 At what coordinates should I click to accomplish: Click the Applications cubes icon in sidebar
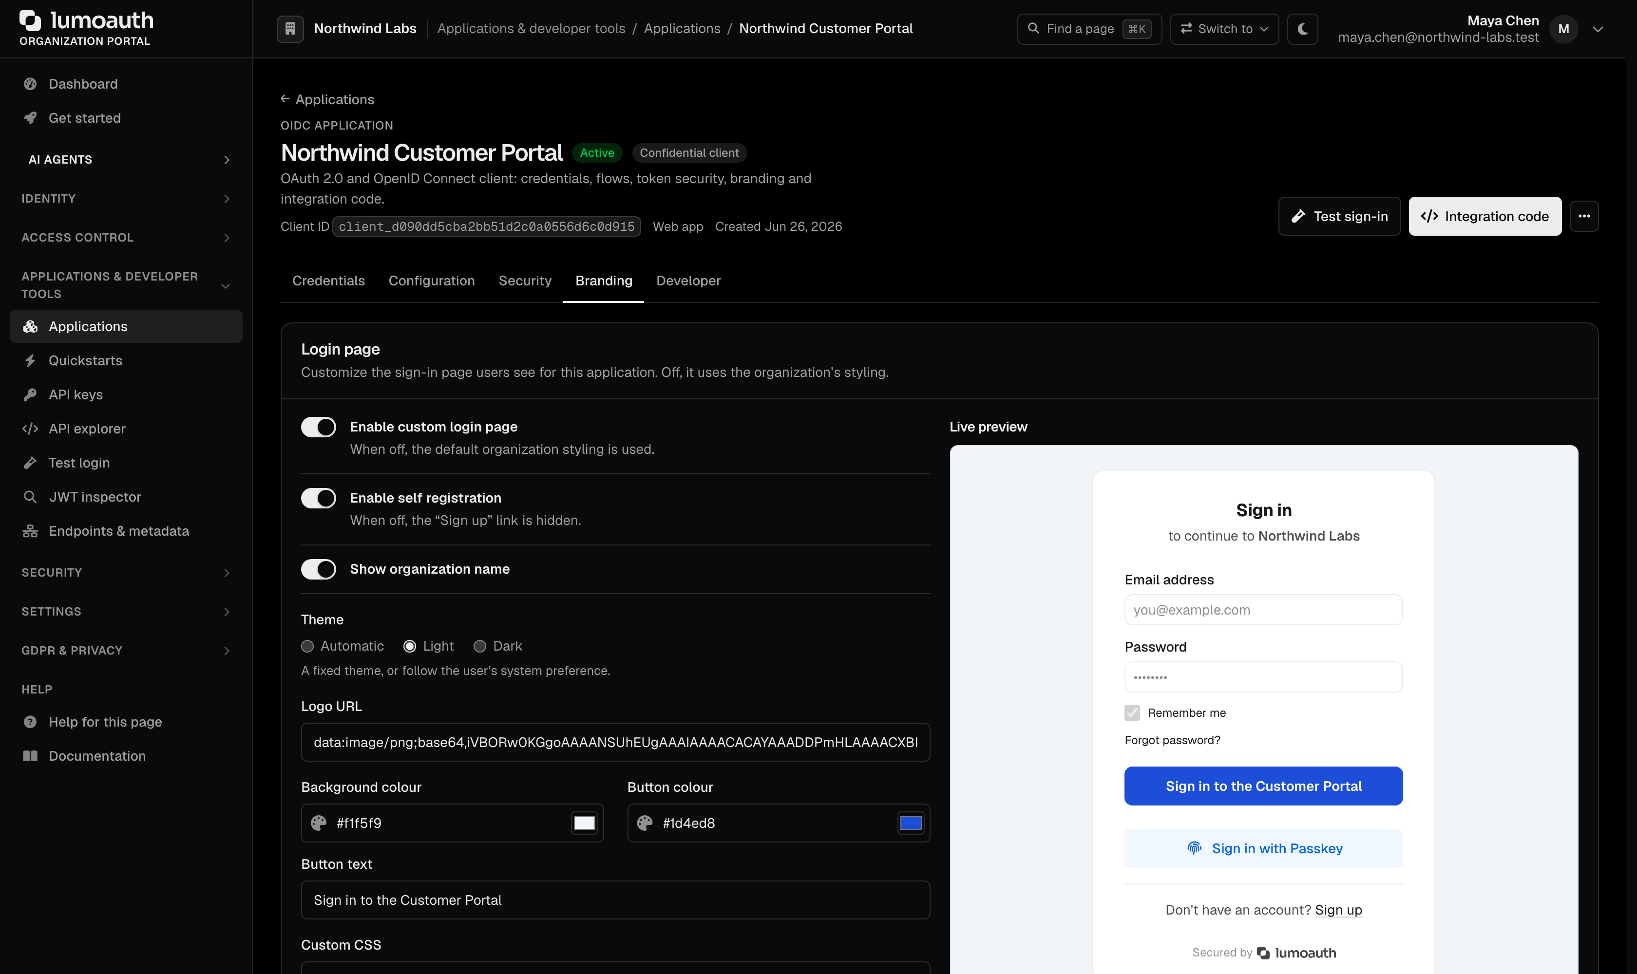(x=30, y=326)
